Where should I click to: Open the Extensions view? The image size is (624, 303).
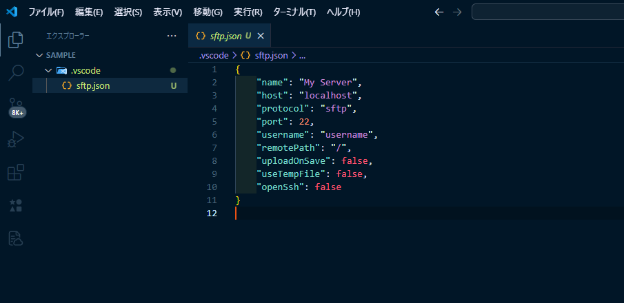[16, 172]
